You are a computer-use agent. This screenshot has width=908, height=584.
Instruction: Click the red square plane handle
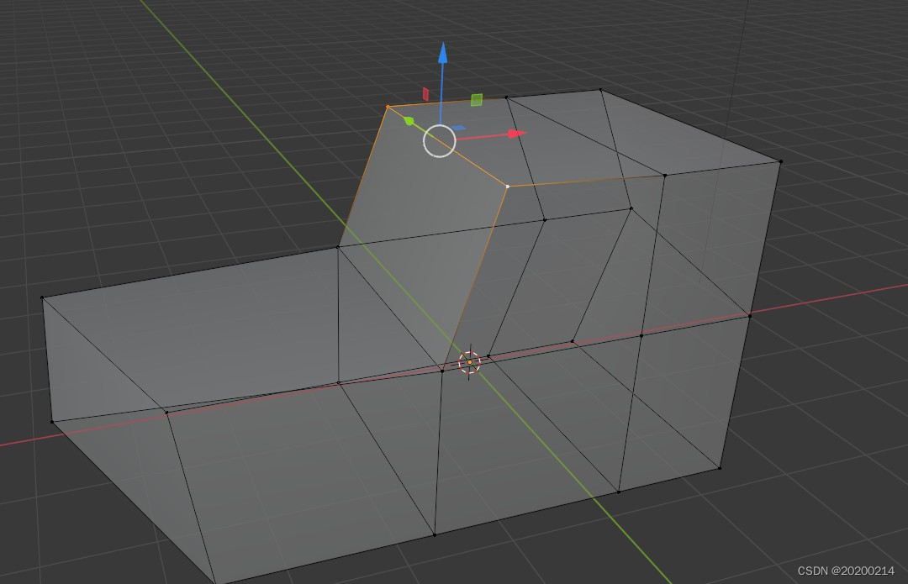425,94
